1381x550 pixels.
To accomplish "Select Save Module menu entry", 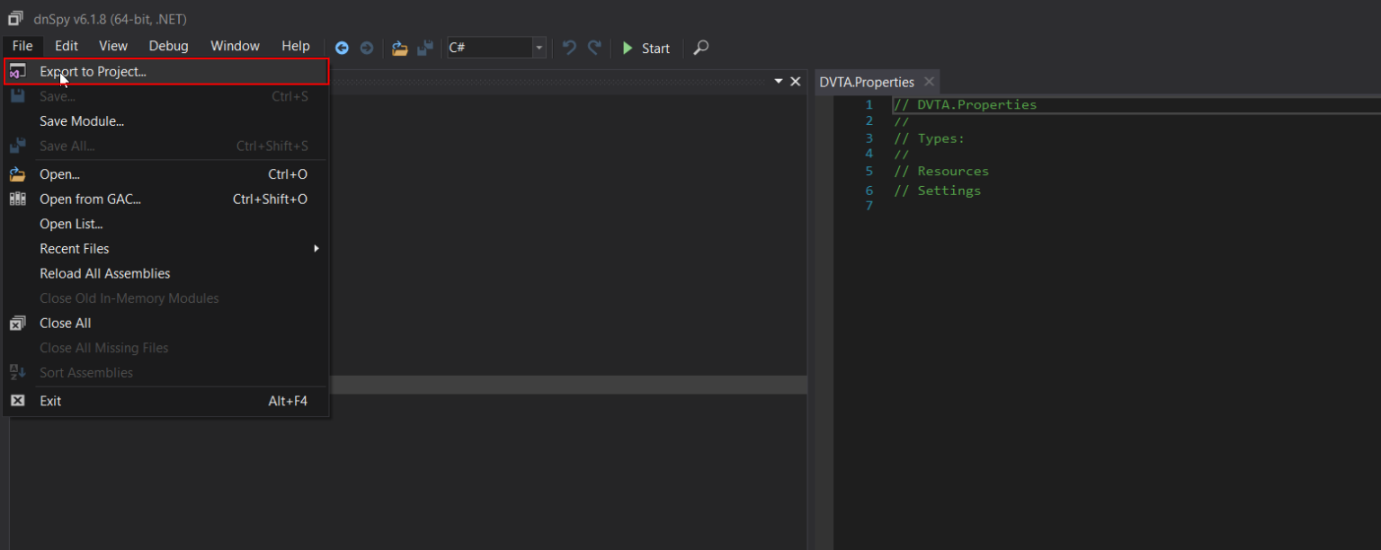I will 166,121.
